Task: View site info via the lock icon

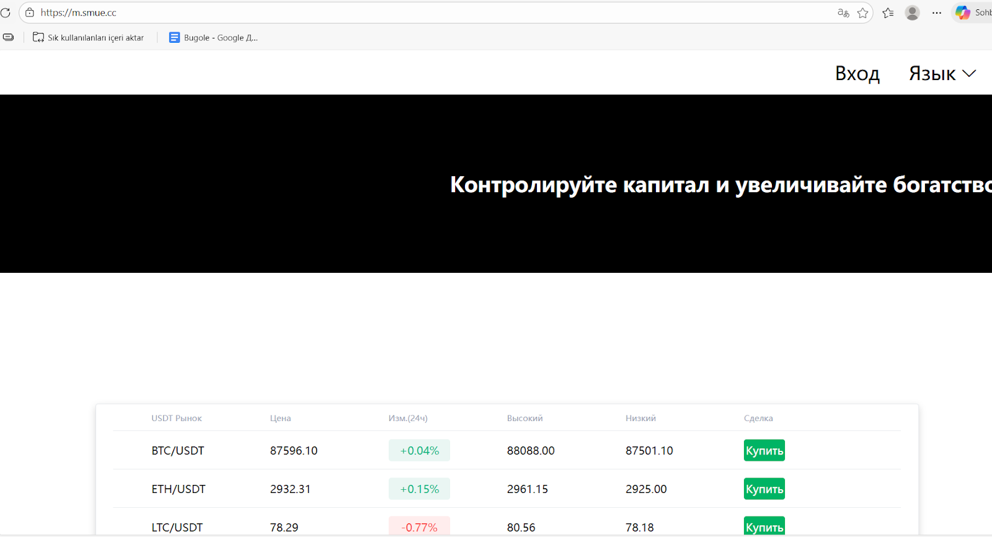Action: tap(30, 12)
